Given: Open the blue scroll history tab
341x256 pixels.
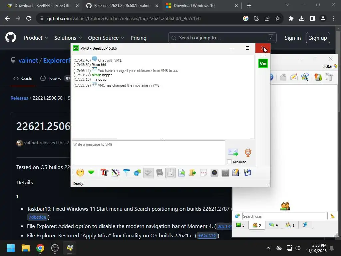Looking at the screenshot, I should tap(305, 225).
